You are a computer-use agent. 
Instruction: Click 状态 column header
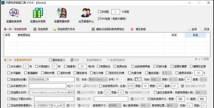click(x=195, y=35)
